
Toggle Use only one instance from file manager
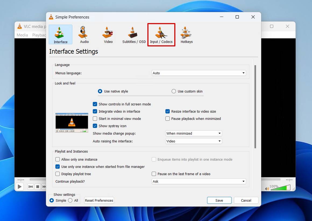pyautogui.click(x=100, y=167)
